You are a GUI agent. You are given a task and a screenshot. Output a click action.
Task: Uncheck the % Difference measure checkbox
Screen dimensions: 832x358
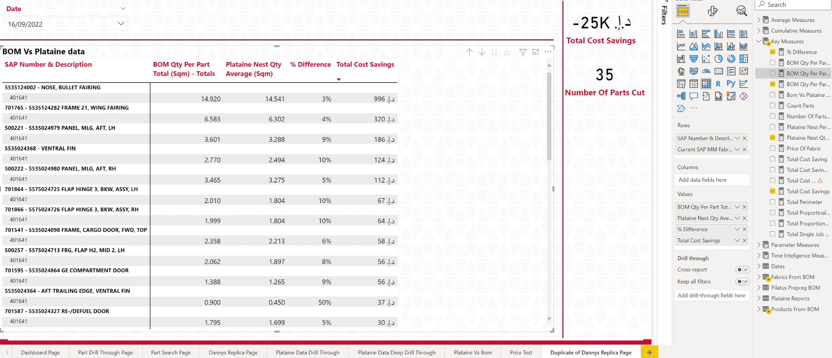click(x=772, y=52)
